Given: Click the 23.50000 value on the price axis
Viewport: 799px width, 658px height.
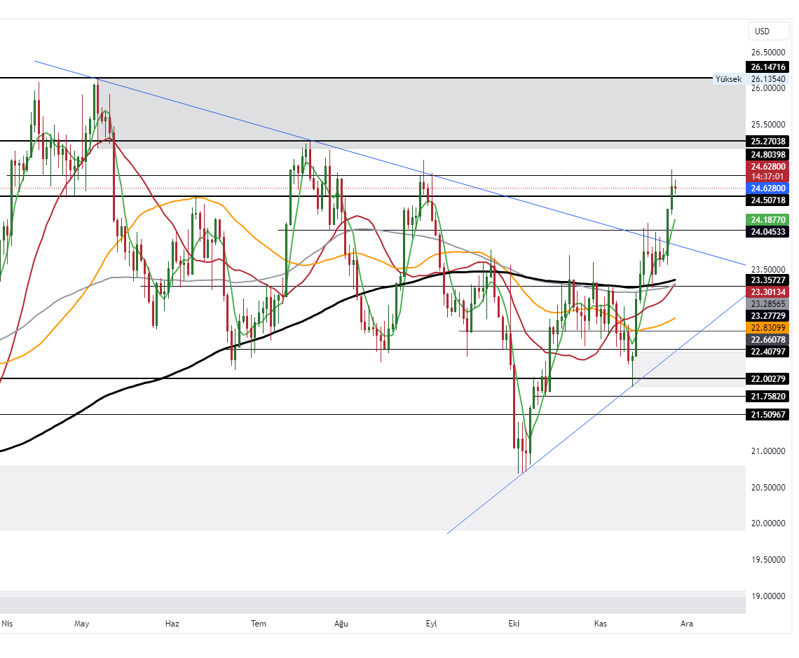Looking at the screenshot, I should tap(766, 269).
